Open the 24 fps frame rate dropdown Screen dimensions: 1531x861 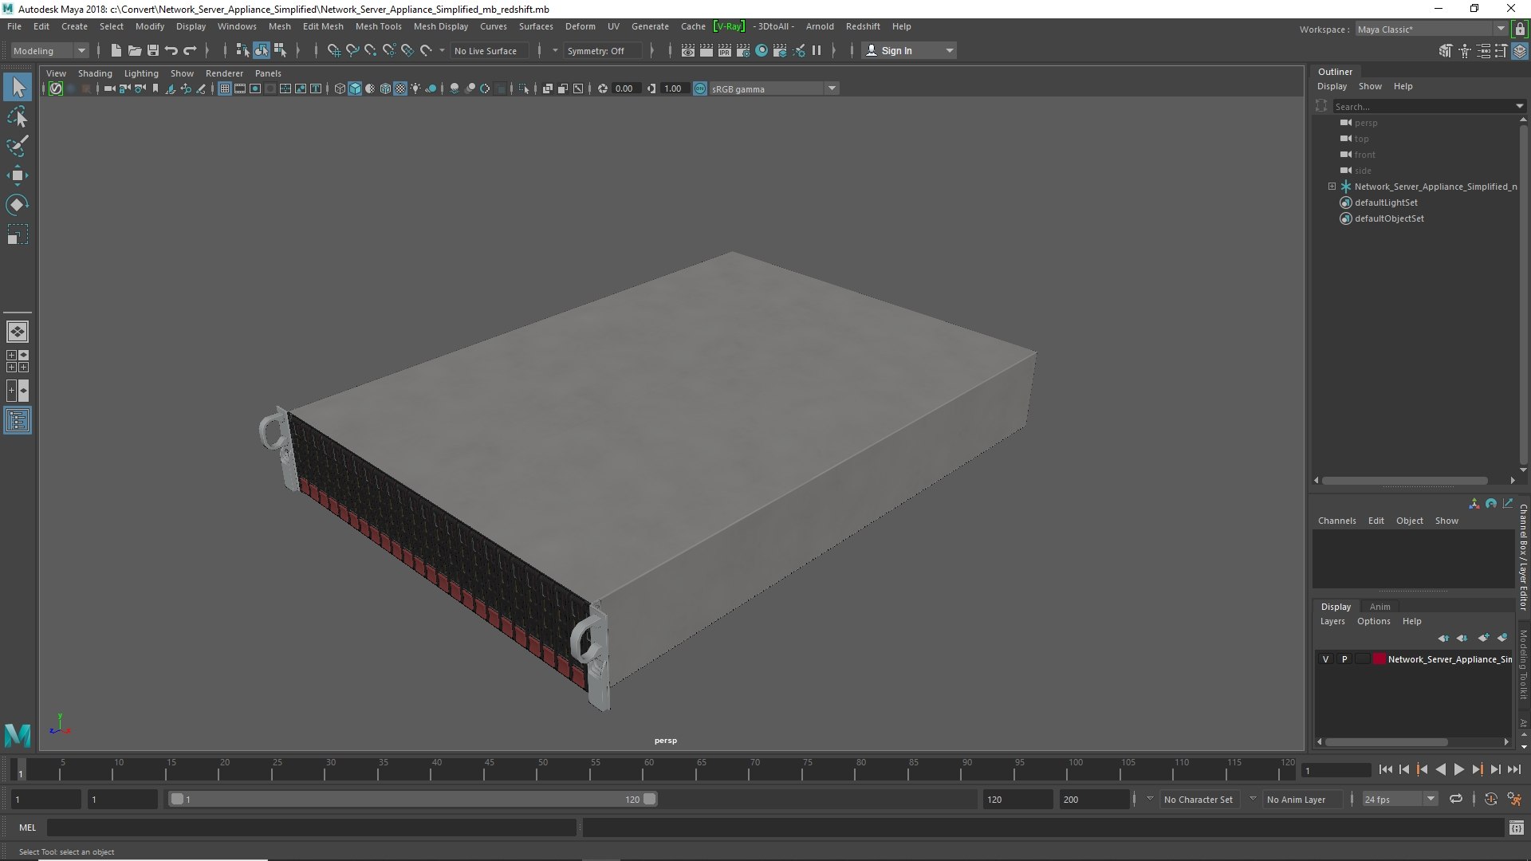coord(1399,799)
